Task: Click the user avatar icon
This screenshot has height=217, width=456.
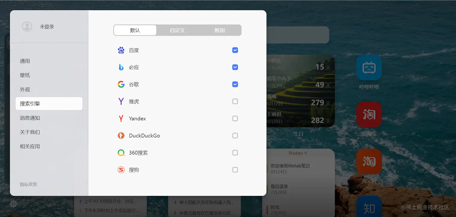Action: point(27,27)
